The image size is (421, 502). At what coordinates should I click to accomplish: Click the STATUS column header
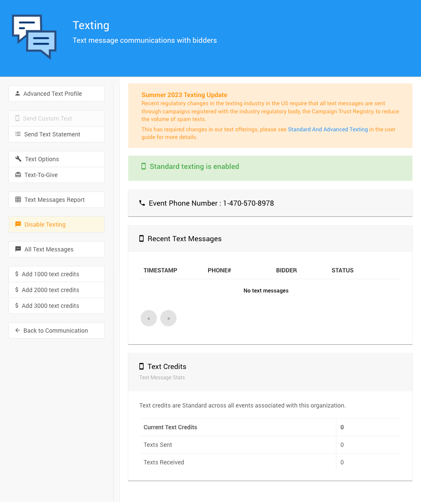pyautogui.click(x=342, y=270)
